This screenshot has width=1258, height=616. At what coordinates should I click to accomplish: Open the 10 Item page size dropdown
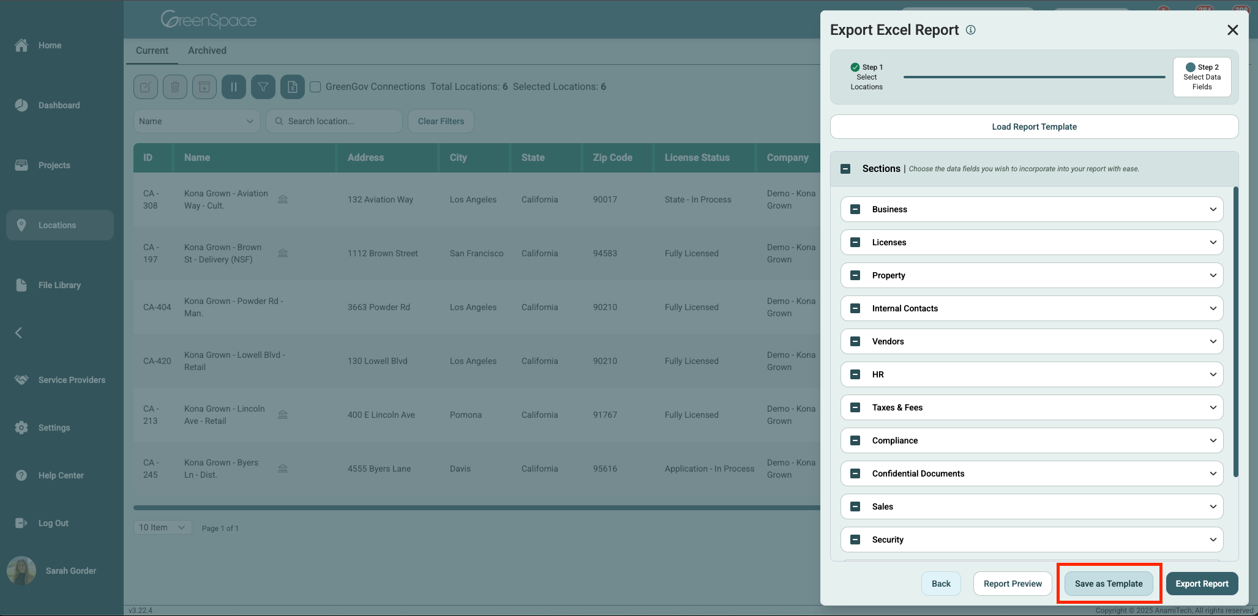click(162, 527)
